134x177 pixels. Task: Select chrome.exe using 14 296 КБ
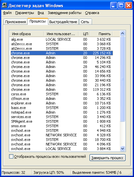pos(62,58)
